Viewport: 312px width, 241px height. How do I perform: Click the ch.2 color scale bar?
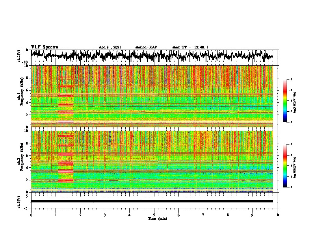(x=285, y=166)
